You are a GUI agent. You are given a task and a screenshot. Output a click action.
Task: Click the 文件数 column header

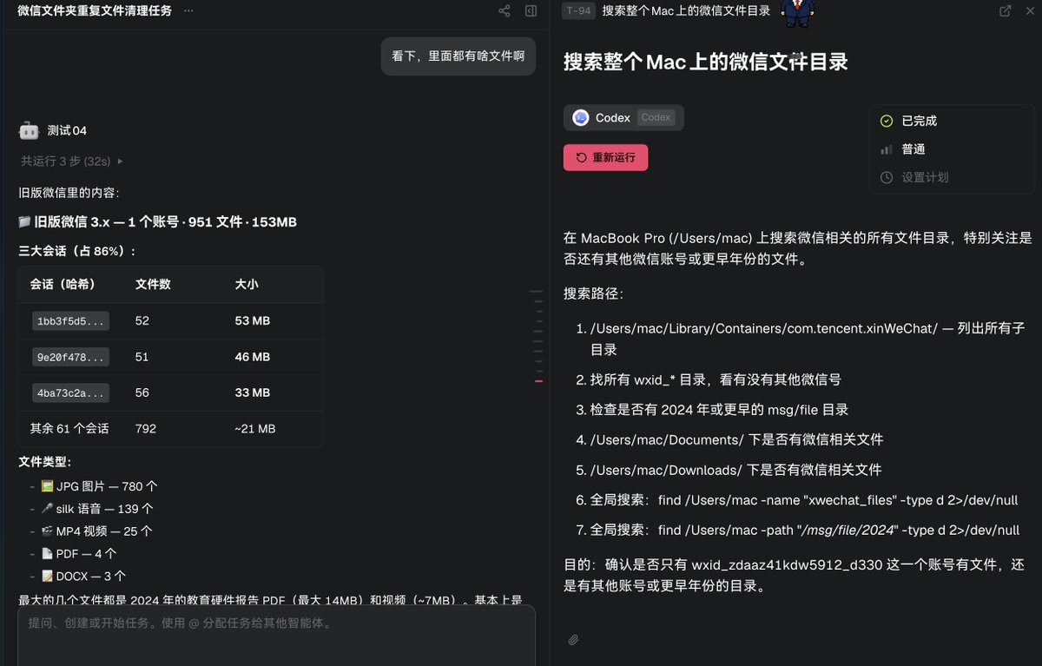pos(153,284)
